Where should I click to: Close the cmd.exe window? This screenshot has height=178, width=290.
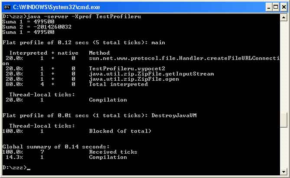tap(283, 7)
